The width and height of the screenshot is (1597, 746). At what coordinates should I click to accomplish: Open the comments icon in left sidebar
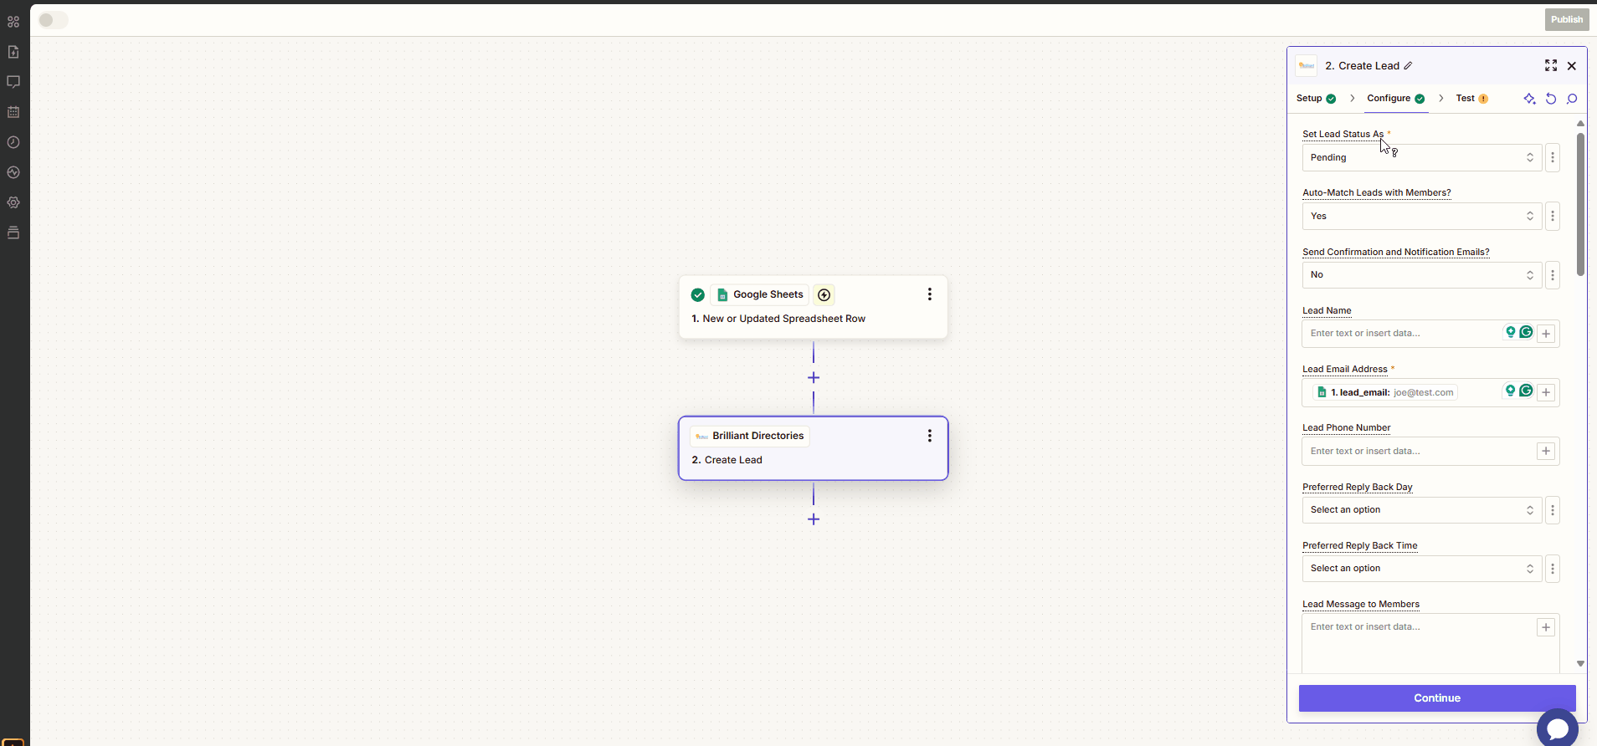[13, 82]
